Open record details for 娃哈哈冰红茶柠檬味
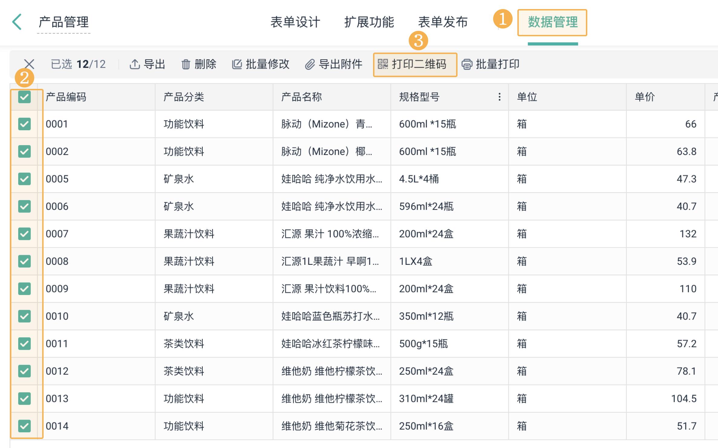Screen dimensions: 718x448 pyautogui.click(x=330, y=344)
